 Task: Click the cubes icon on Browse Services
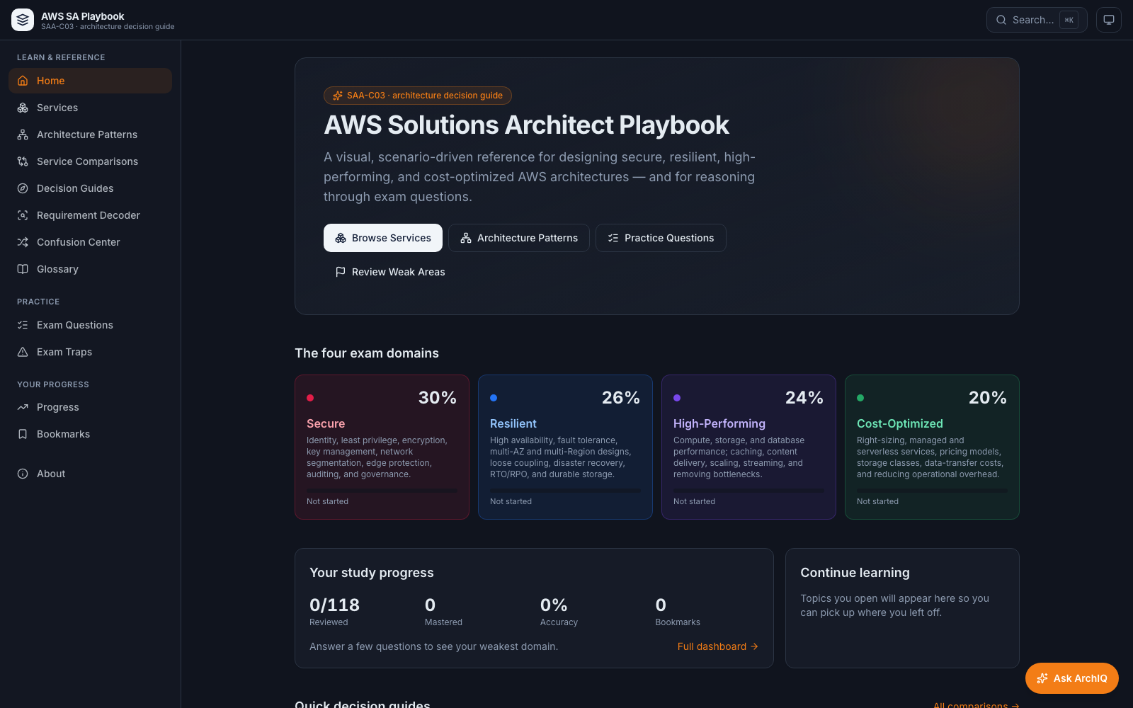[x=341, y=238]
